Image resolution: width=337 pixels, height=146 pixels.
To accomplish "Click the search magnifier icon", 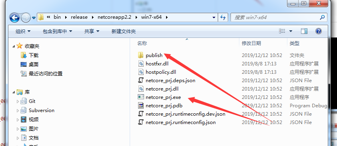I will (x=322, y=17).
